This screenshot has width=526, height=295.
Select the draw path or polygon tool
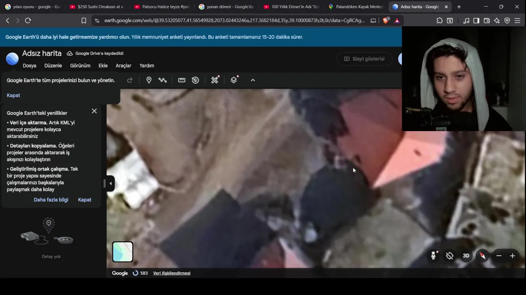(x=163, y=80)
